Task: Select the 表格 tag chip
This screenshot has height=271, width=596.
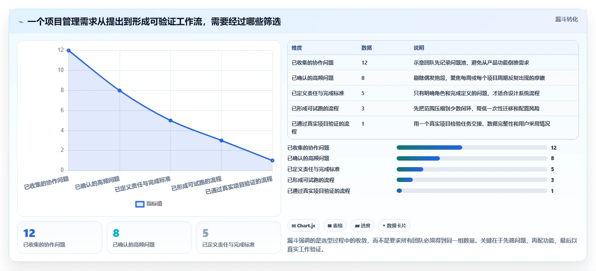Action: pos(335,226)
